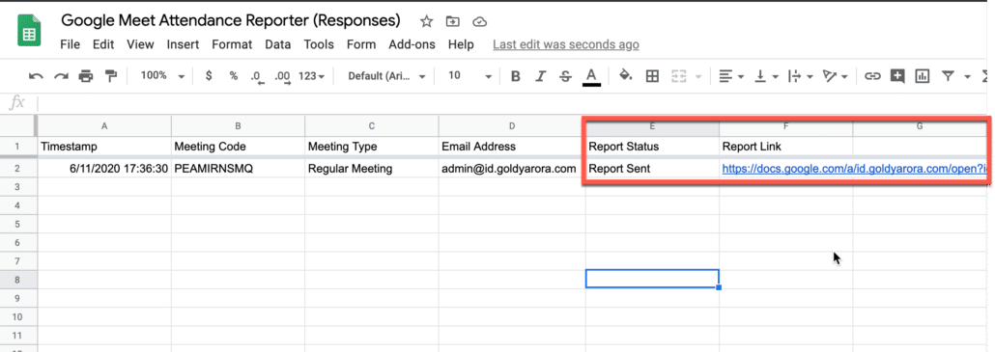This screenshot has width=995, height=352.
Task: Open horizontal align dropdown
Action: pos(731,76)
